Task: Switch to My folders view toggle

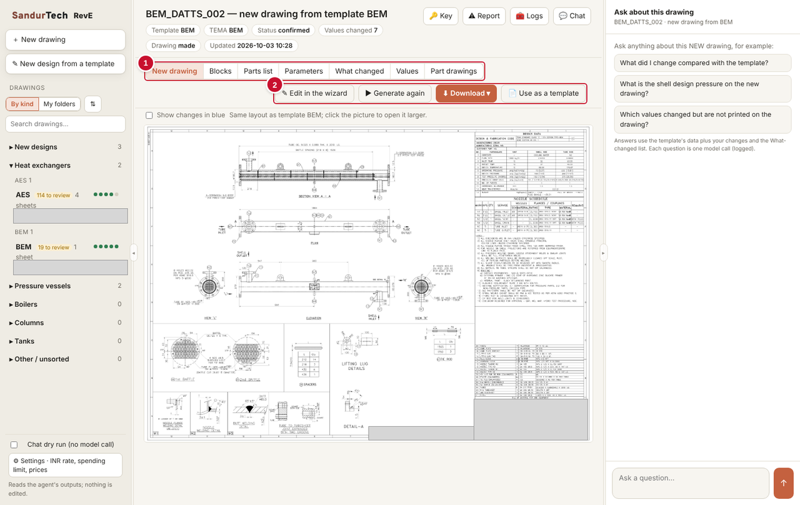Action: point(59,104)
